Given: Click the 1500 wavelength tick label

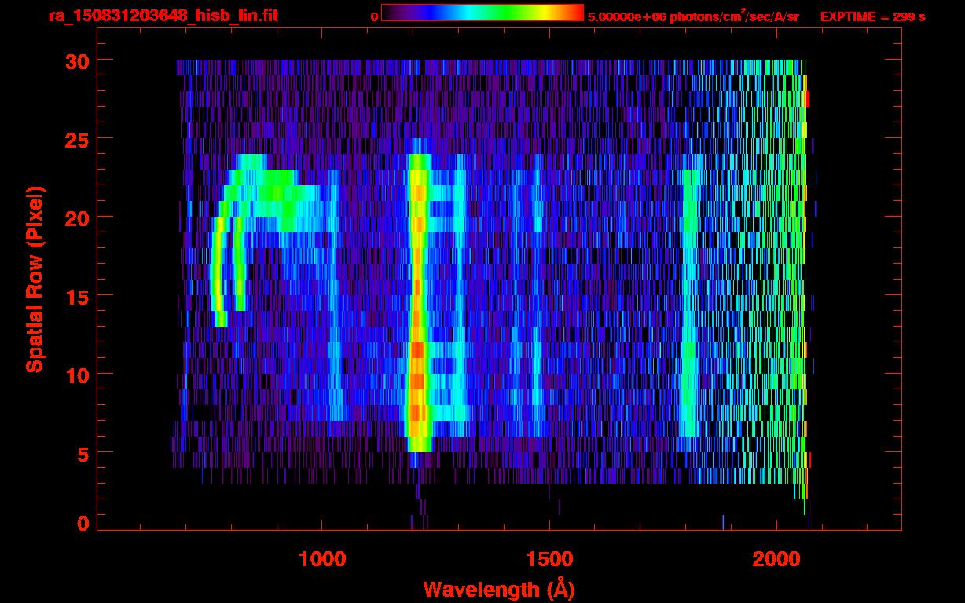Looking at the screenshot, I should click(549, 558).
